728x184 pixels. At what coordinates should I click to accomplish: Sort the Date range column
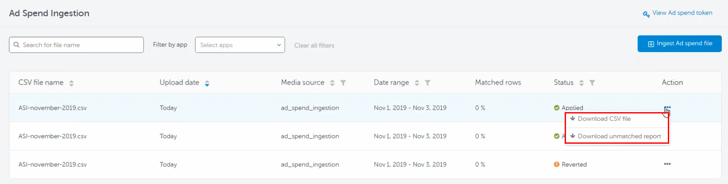[x=417, y=83]
